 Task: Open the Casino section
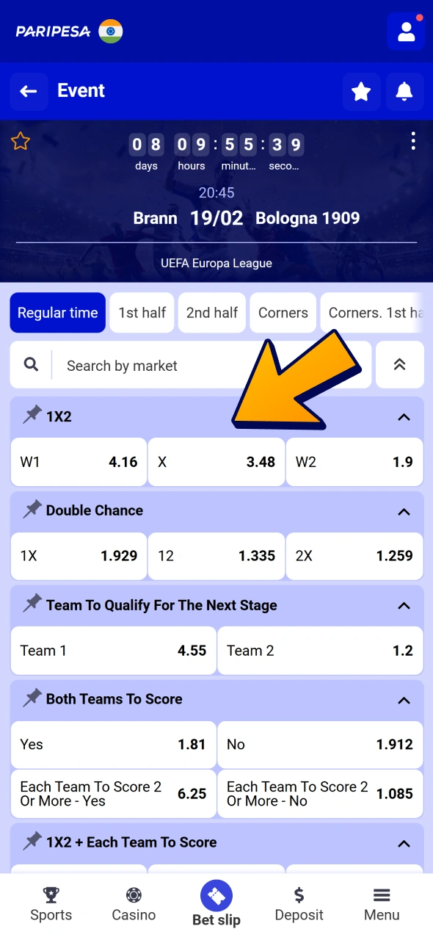click(x=133, y=903)
